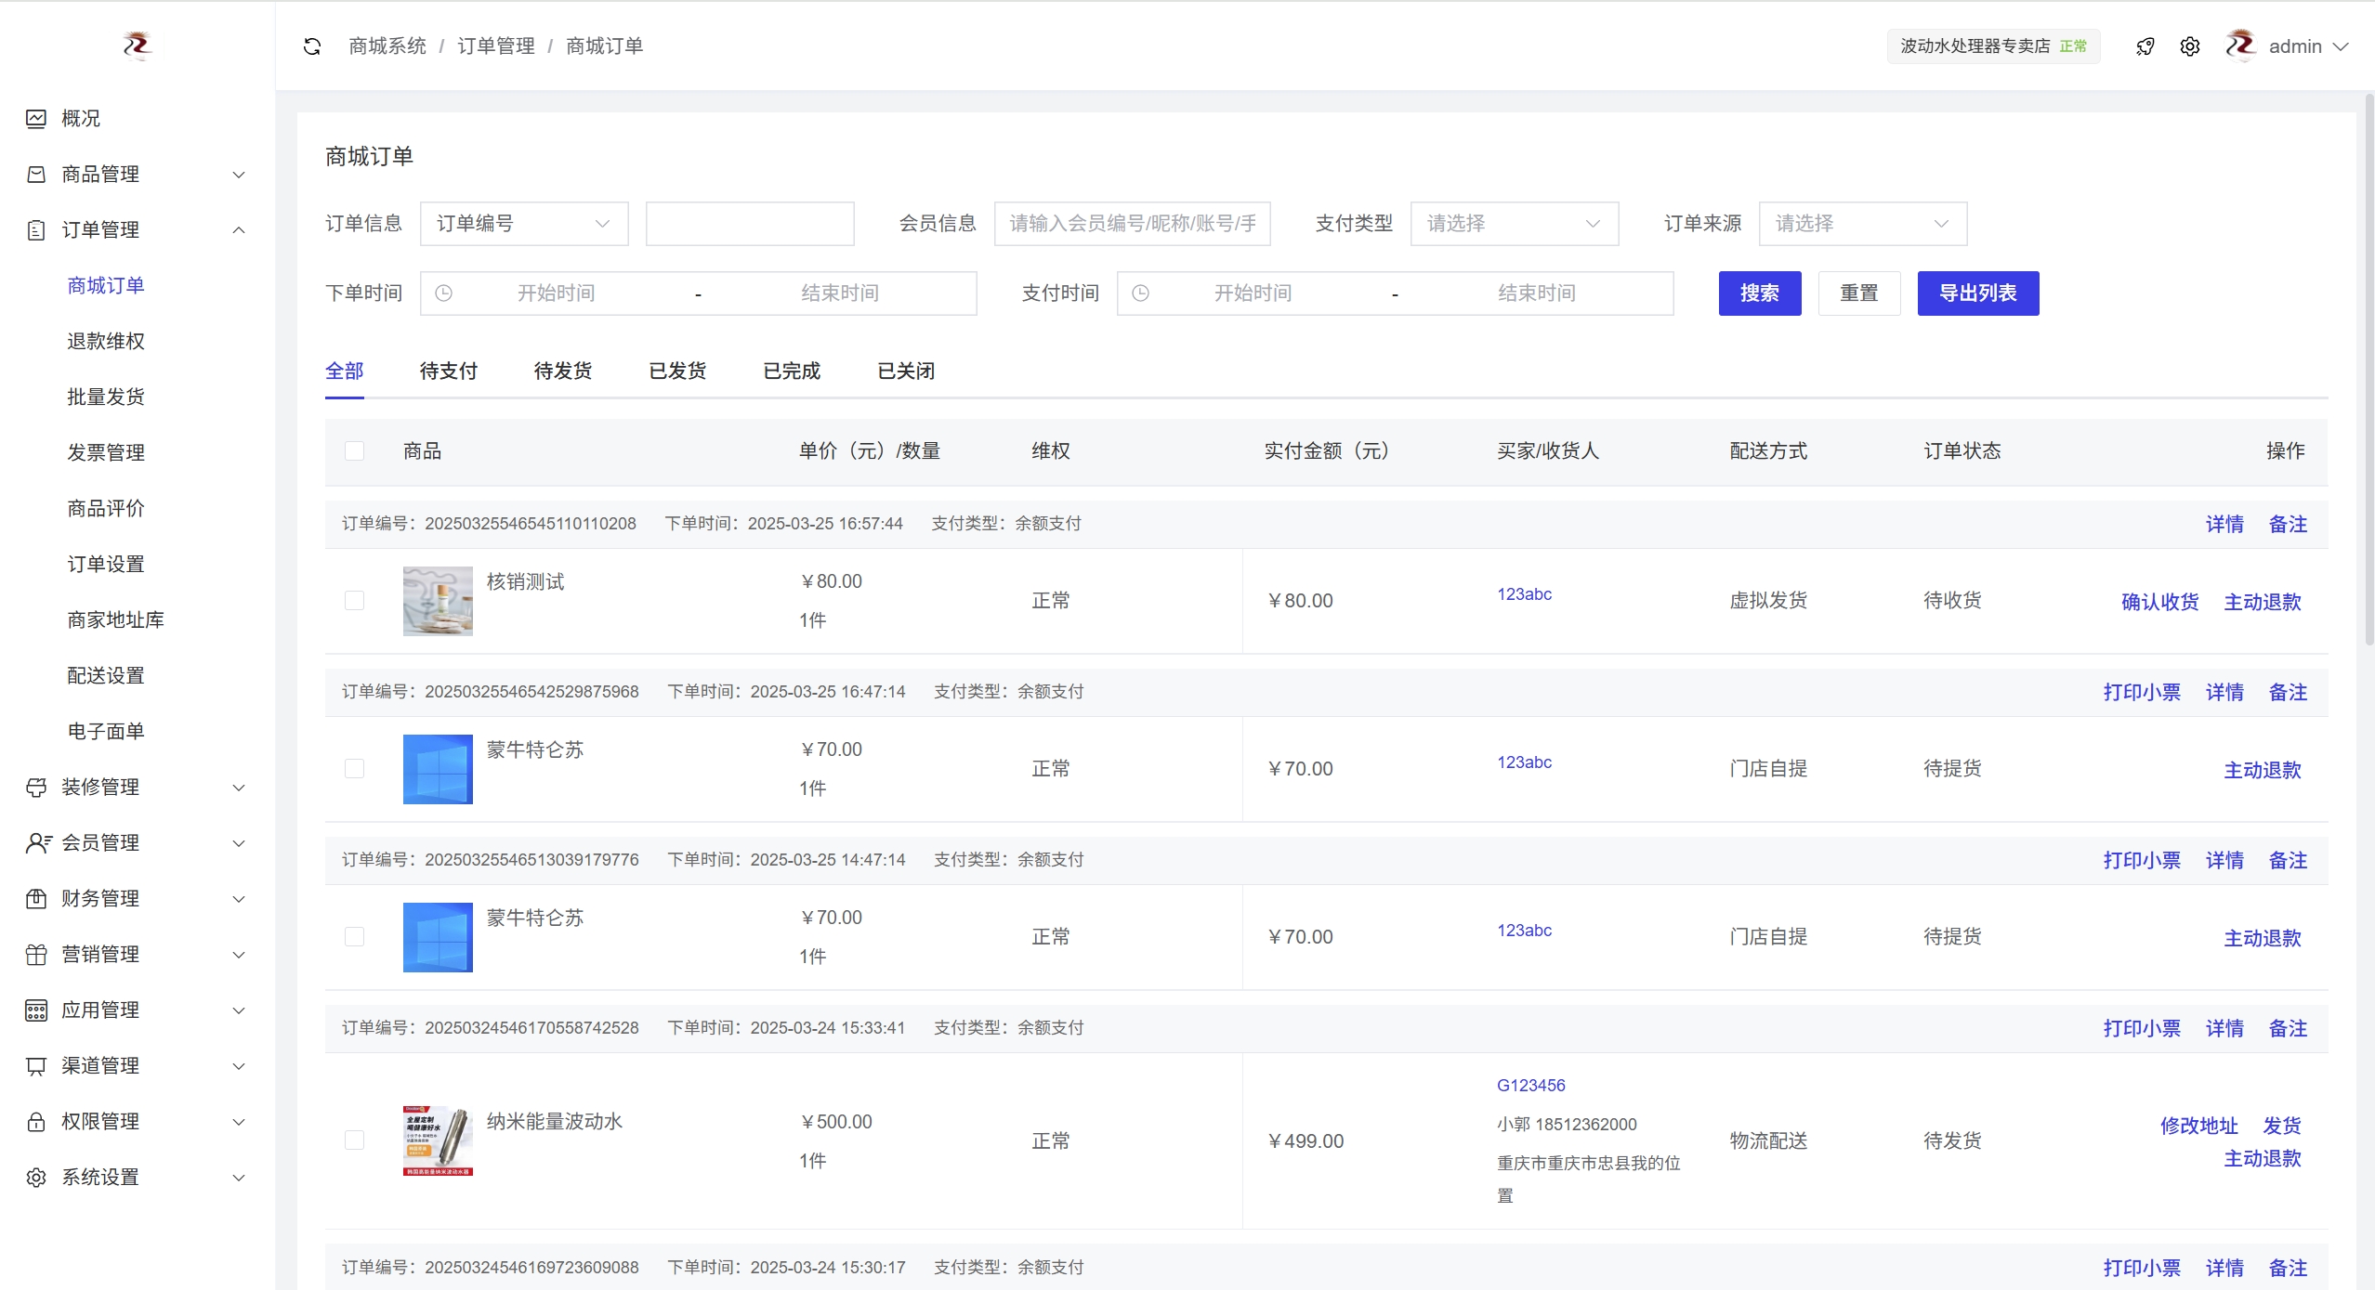Click the 权限管理 lock icon
The height and width of the screenshot is (1290, 2375).
click(x=36, y=1121)
